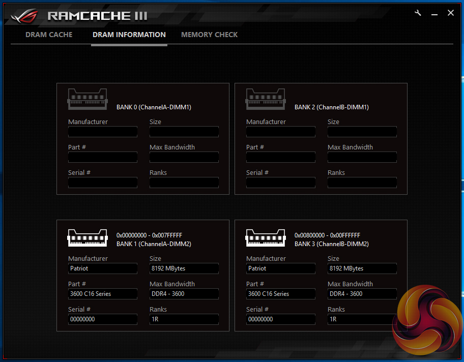Click the BANK 3 memory module icon
Viewport: 464px width, 362px height.
tap(266, 238)
